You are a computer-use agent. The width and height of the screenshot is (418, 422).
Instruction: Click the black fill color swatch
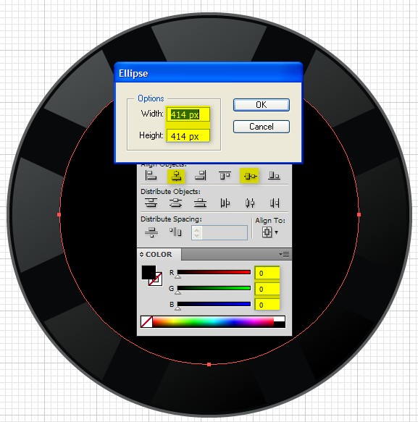148,272
